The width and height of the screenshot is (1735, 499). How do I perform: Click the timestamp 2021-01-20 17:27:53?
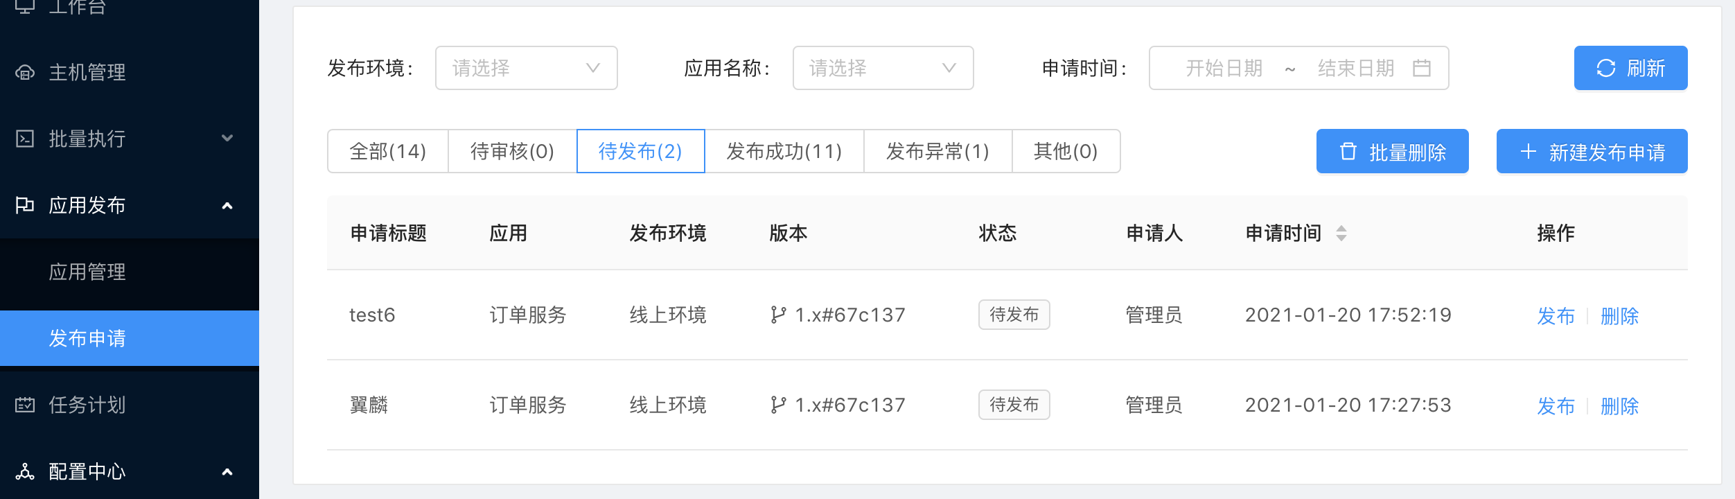pos(1348,405)
